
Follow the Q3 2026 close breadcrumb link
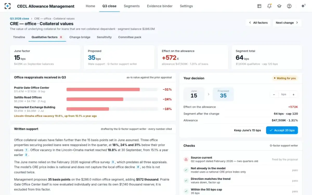pyautogui.click(x=19, y=19)
